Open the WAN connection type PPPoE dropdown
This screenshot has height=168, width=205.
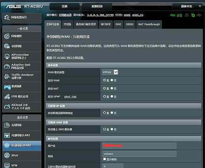tap(110, 72)
